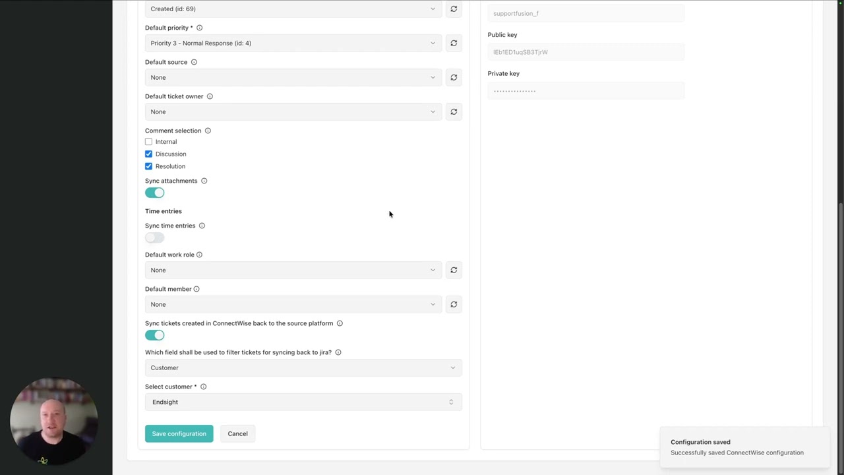Disable sync tickets back to source toggle
Image resolution: width=844 pixels, height=475 pixels.
coord(155,335)
